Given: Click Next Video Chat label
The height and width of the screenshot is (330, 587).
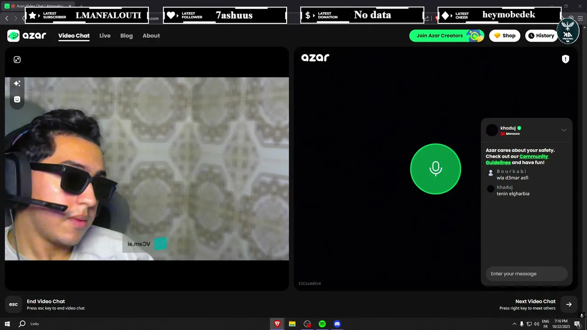Looking at the screenshot, I should point(535,301).
